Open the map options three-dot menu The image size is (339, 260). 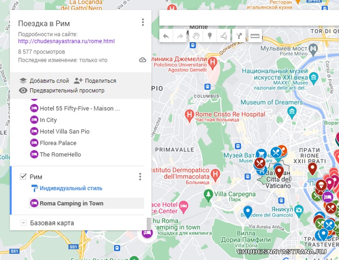[x=143, y=22]
